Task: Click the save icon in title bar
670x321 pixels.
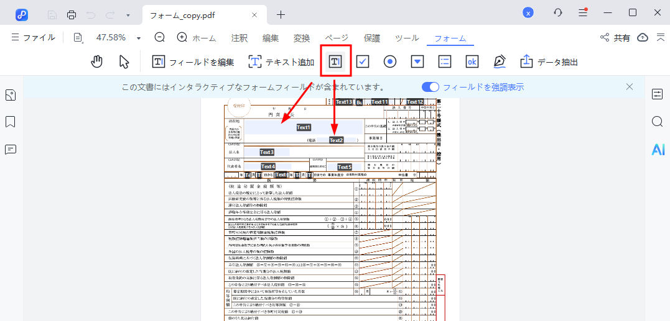Action: 52,15
